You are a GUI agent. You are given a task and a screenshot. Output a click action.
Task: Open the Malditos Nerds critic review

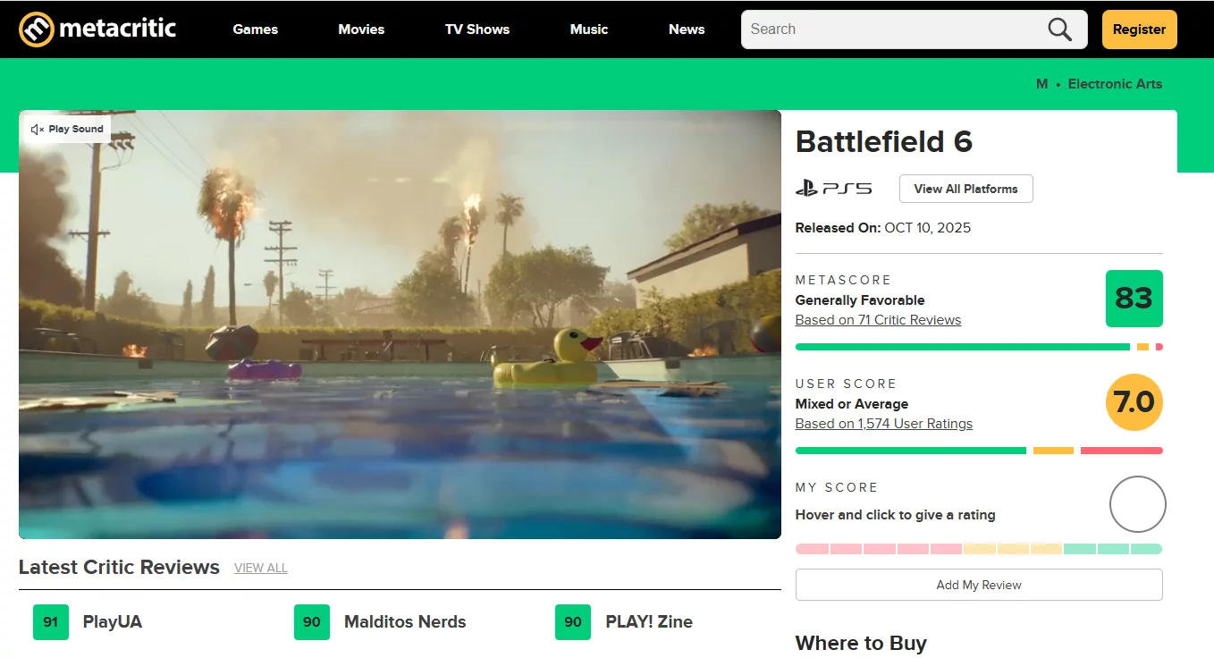pyautogui.click(x=405, y=622)
